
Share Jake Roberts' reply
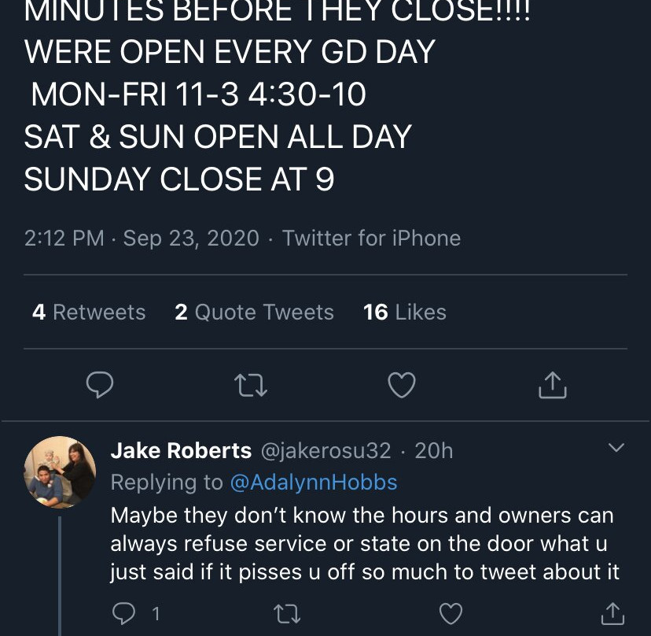pos(612,613)
